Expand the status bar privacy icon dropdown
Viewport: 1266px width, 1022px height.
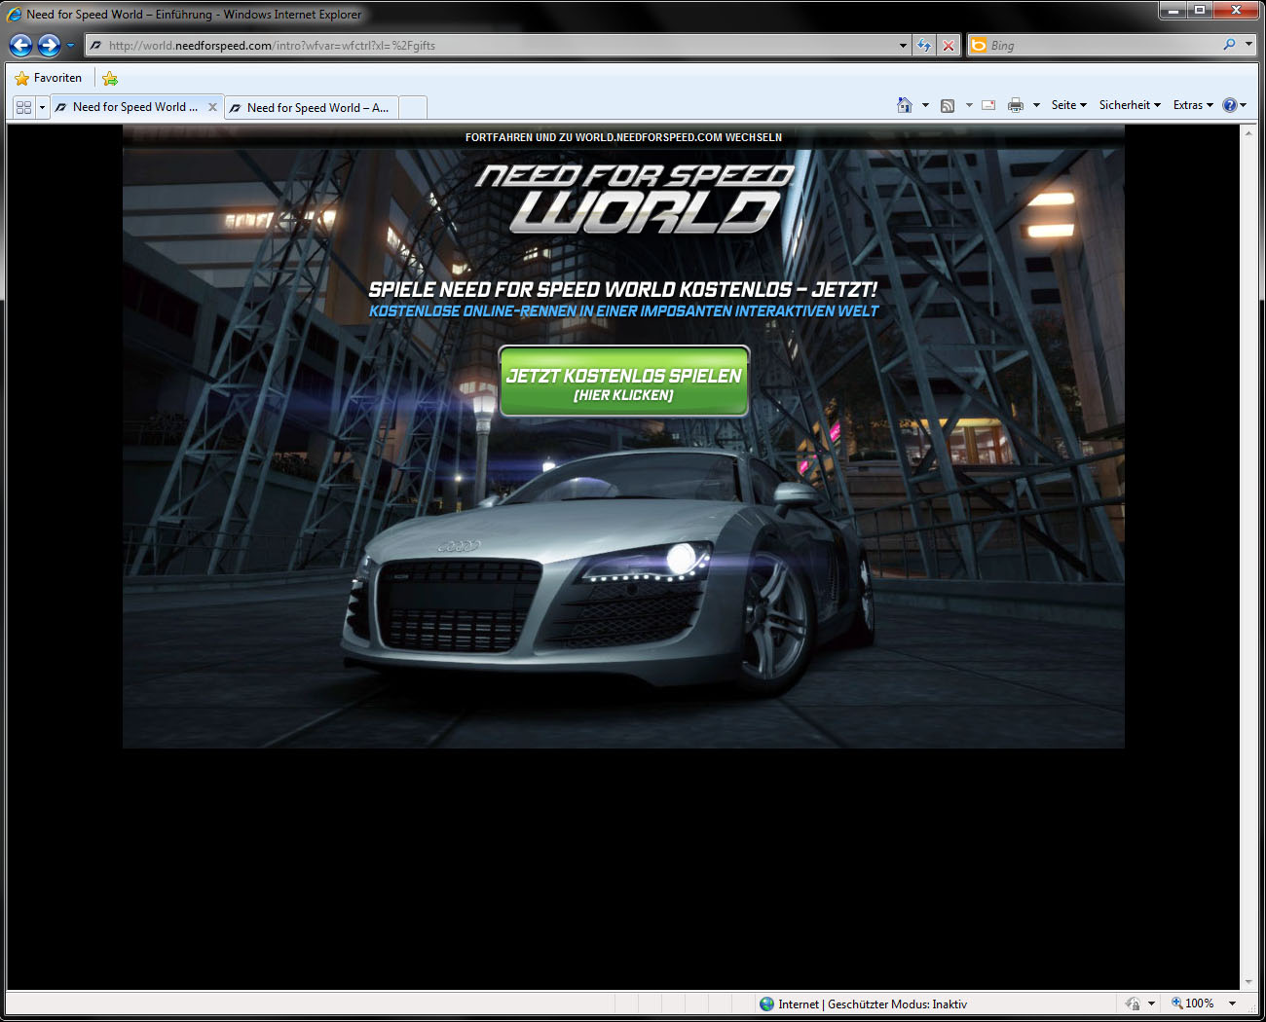pos(1151,1004)
